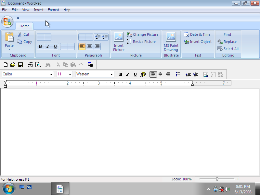Open the Help menu
This screenshot has width=260, height=195.
(67, 10)
